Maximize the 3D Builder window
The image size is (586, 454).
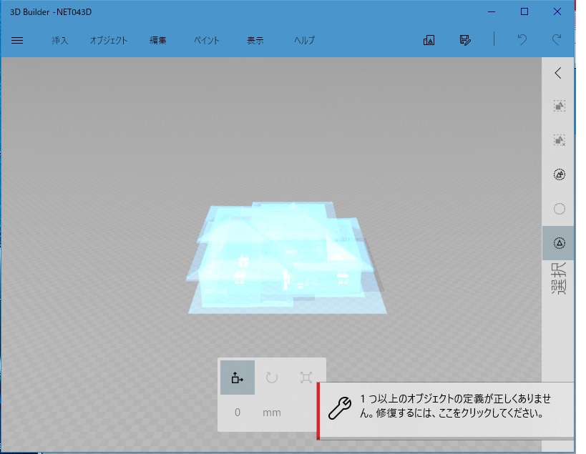[x=524, y=12]
